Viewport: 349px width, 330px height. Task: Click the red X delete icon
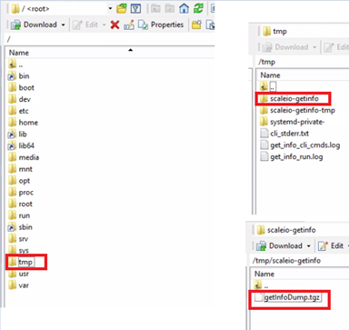tap(115, 25)
